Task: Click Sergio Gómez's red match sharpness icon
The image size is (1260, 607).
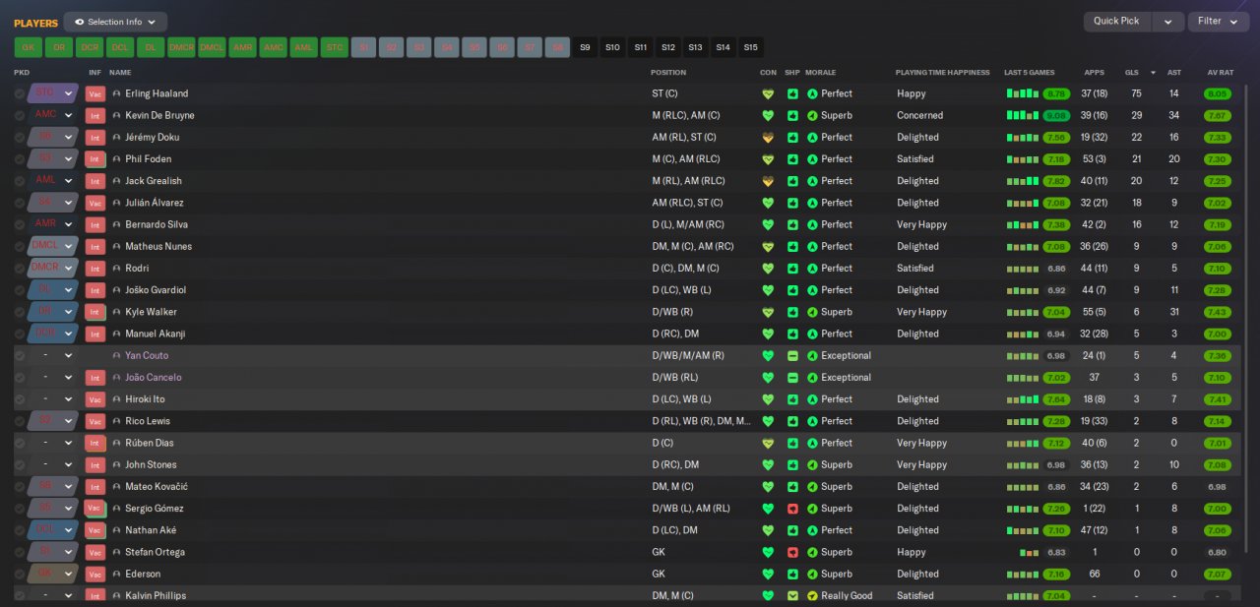Action: (792, 509)
